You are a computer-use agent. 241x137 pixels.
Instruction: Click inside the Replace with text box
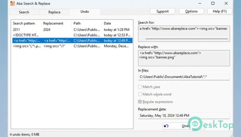[x=184, y=58]
